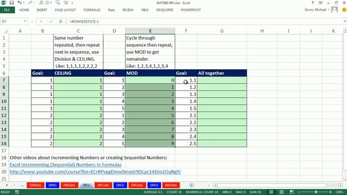Click the Insert Function fx icon
The height and width of the screenshot is (195, 347).
click(x=60, y=22)
